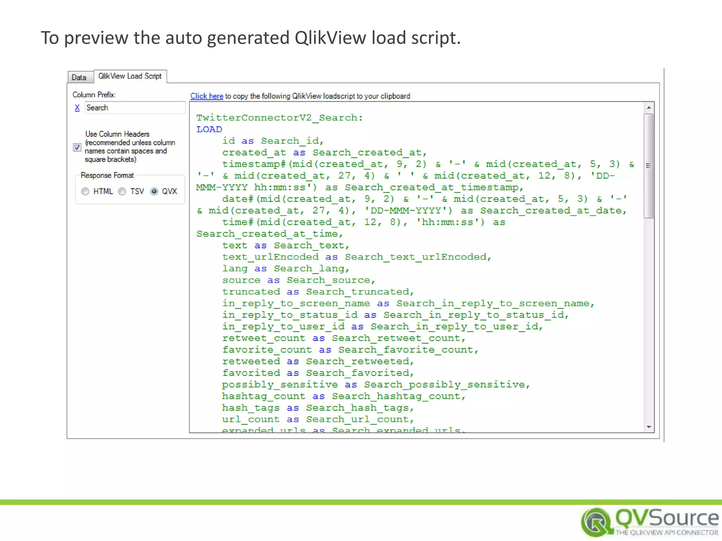722x541 pixels.
Task: Click 'in_reply_to_status_id' script line
Action: 396,315
